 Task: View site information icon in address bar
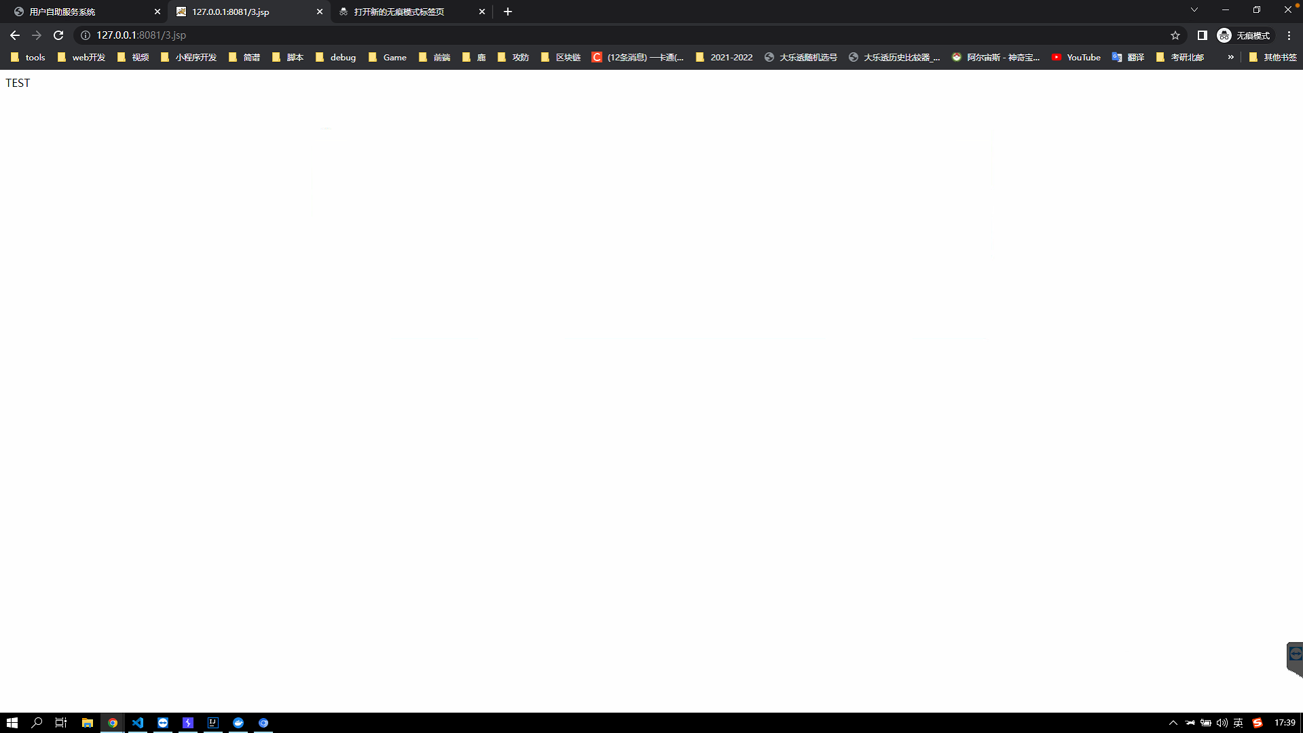point(86,35)
